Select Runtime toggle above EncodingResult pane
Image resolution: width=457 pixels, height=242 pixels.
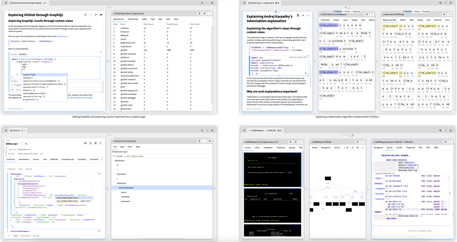(x=356, y=11)
